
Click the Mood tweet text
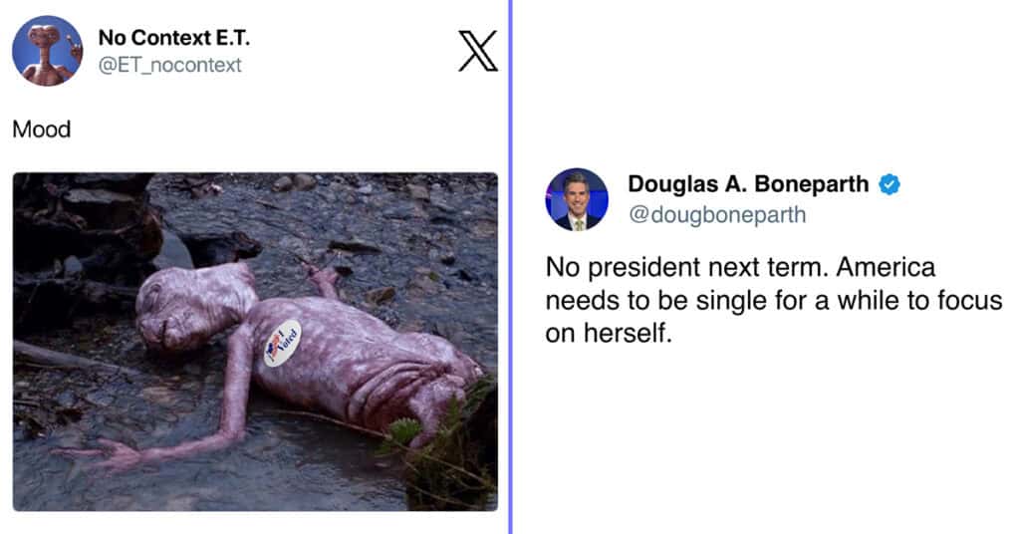click(x=42, y=130)
